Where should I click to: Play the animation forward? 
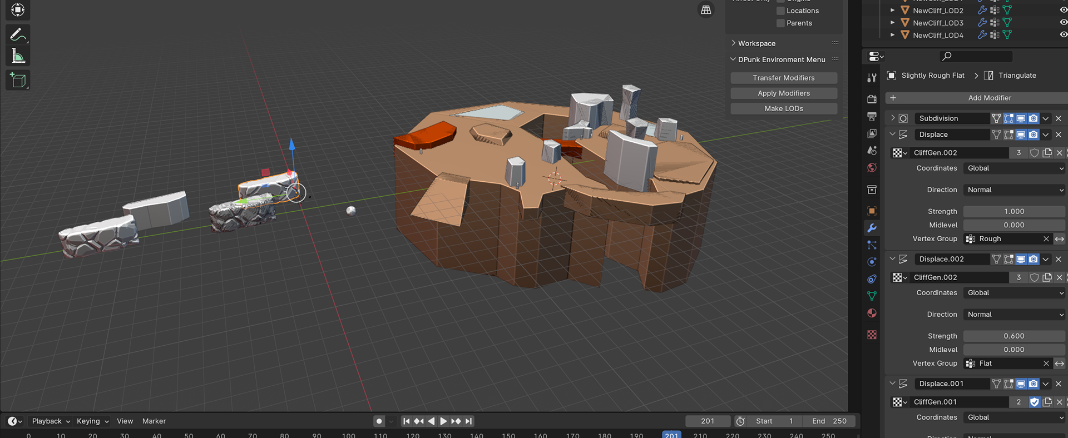[443, 421]
